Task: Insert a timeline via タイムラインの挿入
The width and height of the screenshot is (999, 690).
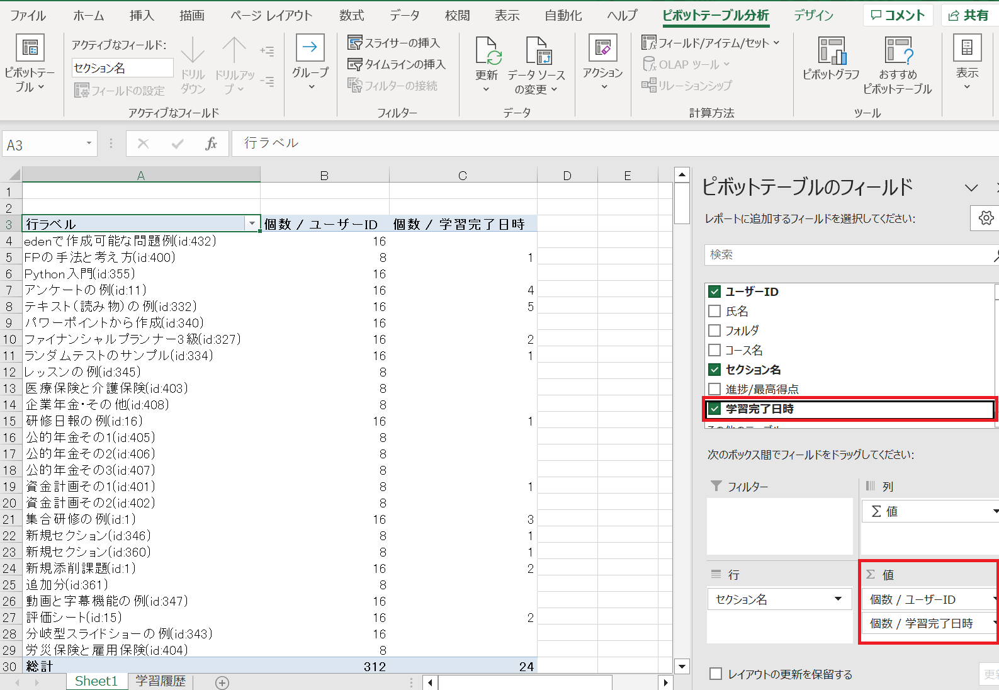Action: 397,64
